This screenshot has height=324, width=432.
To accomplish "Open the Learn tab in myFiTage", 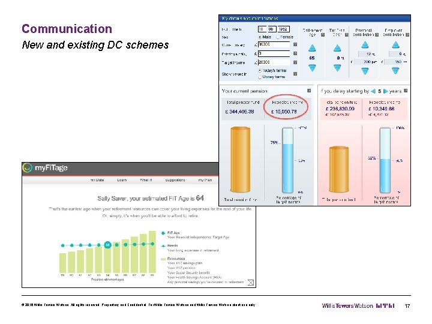I will tap(122, 180).
